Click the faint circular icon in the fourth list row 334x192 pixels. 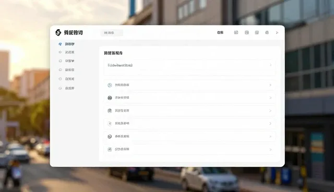[x=110, y=124]
